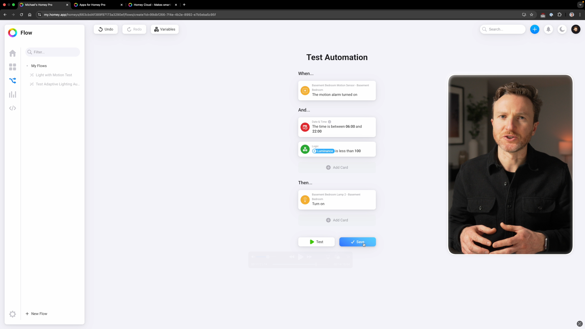
Task: Open the Script code icon
Action: coord(13,108)
